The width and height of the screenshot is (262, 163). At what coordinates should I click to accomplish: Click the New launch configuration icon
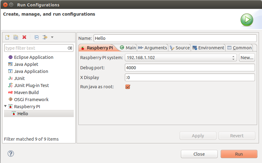pyautogui.click(x=7, y=37)
